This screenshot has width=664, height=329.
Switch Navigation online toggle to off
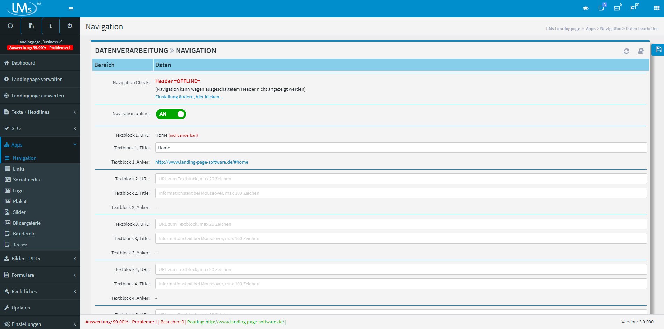(x=171, y=114)
